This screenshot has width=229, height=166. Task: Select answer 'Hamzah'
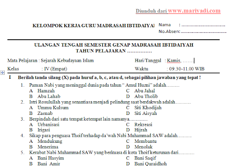click(x=46, y=91)
